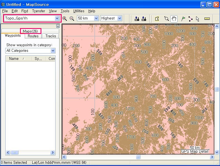The width and height of the screenshot is (220, 166).
Task: Select the Selection arrow tool
Action: click(x=197, y=19)
